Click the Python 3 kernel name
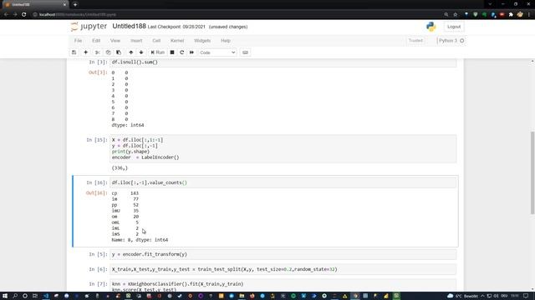535x300 pixels. click(448, 41)
